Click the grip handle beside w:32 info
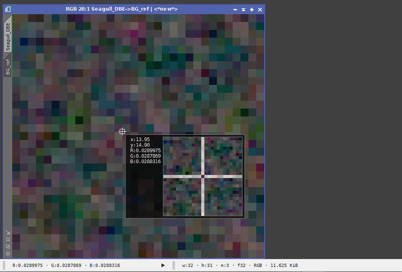The width and height of the screenshot is (402, 272). [175, 266]
